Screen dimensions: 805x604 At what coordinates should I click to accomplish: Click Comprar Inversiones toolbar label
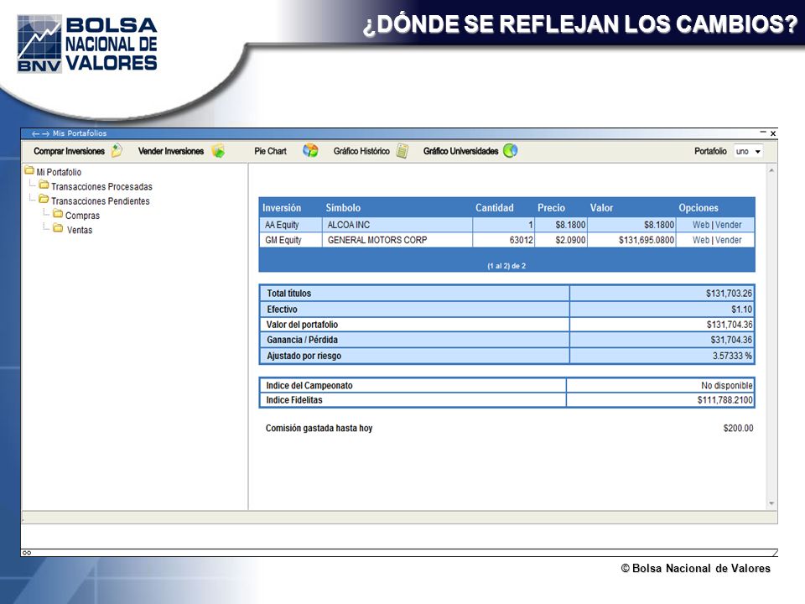[69, 151]
